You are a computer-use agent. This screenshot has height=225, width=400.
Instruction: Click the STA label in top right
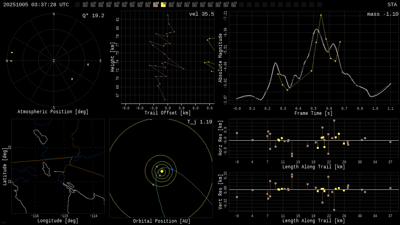point(392,5)
